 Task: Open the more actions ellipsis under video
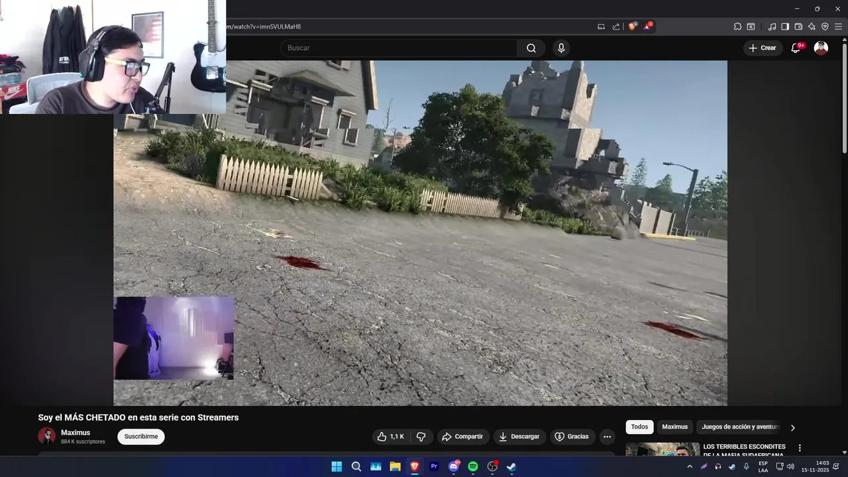(x=607, y=437)
